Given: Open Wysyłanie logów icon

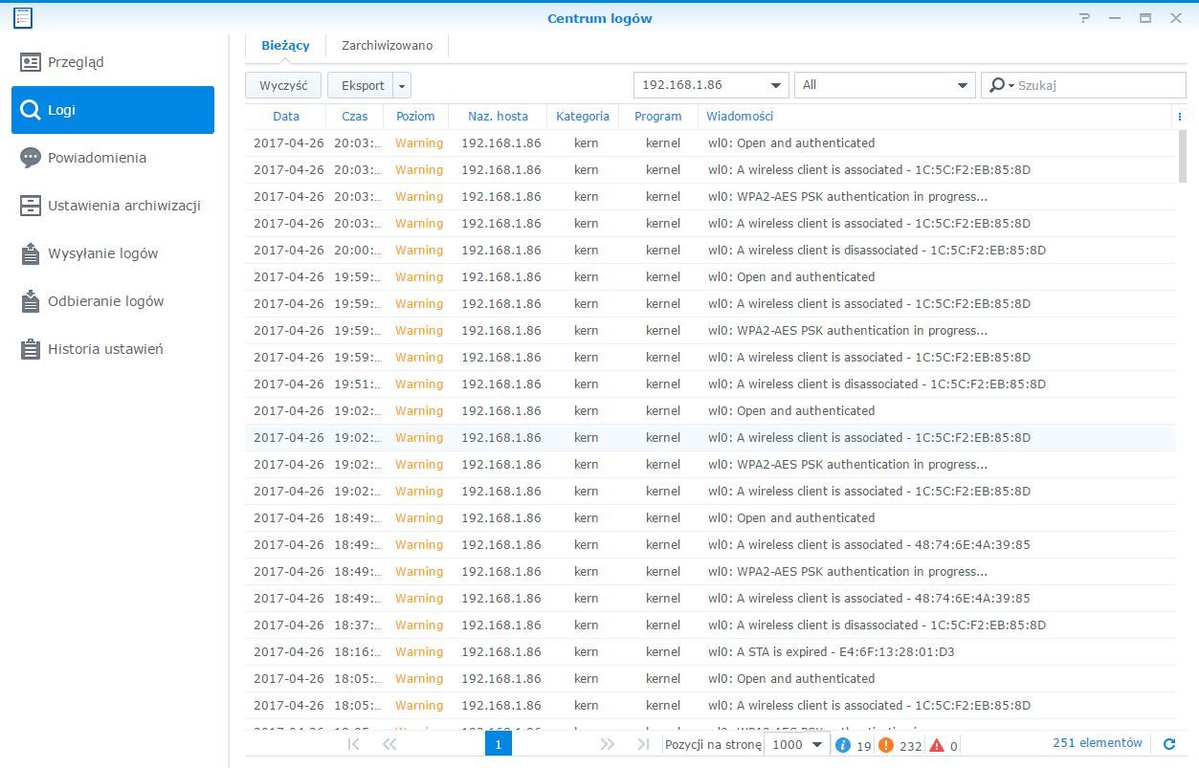Looking at the screenshot, I should tap(31, 253).
